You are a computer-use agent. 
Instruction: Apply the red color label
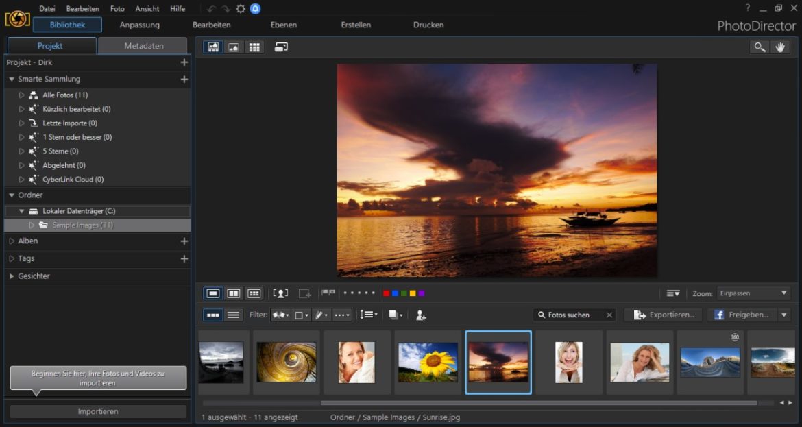pyautogui.click(x=387, y=293)
